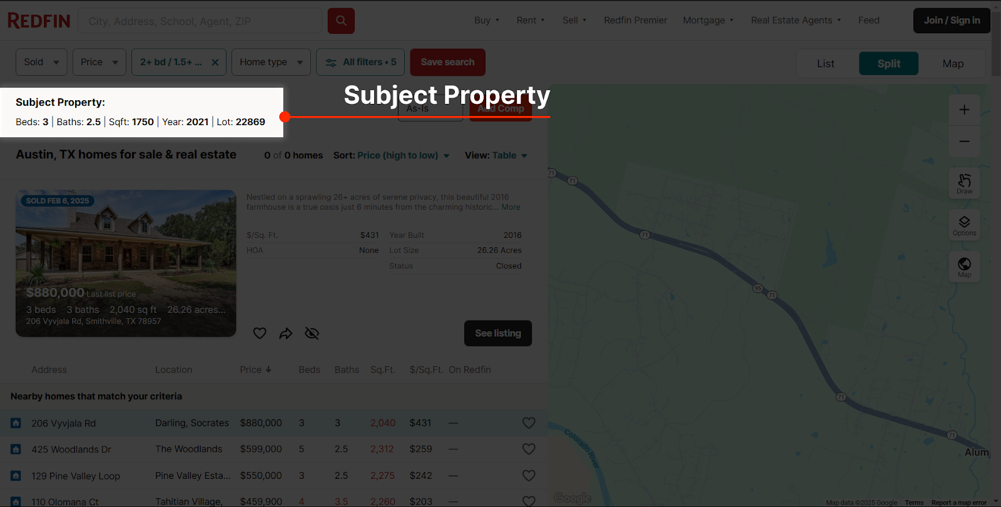This screenshot has width=1001, height=507.
Task: Sort table by Location column
Action: tap(173, 370)
